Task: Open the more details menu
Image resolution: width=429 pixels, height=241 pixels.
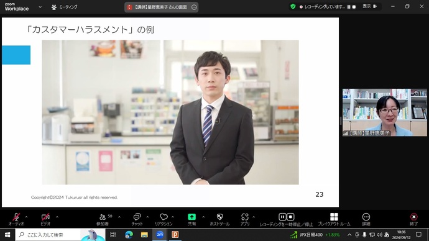Action: 366,219
